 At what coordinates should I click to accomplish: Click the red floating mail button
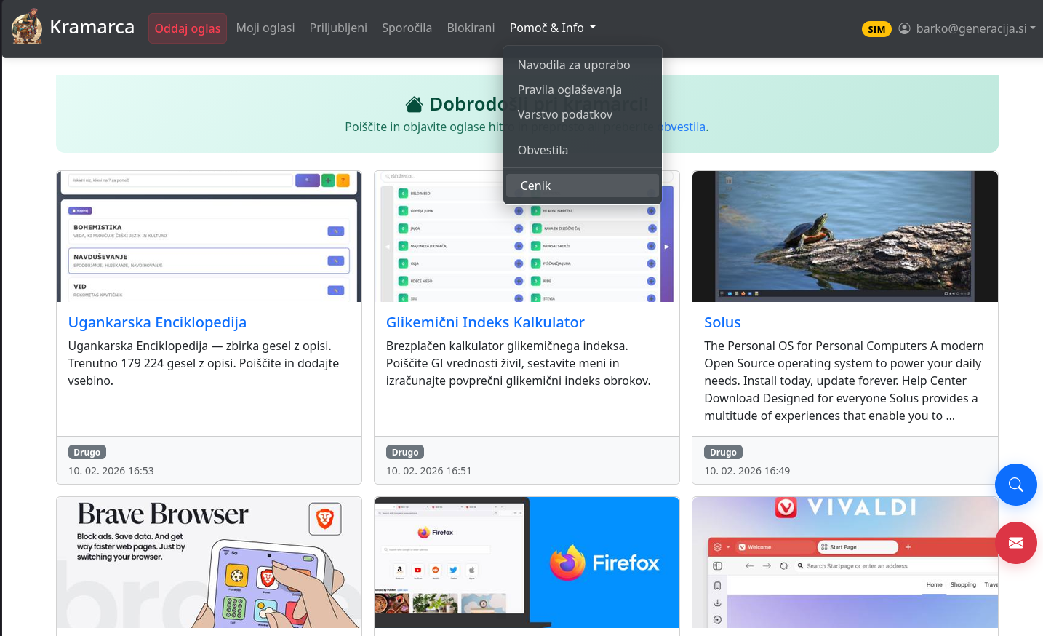point(1015,543)
